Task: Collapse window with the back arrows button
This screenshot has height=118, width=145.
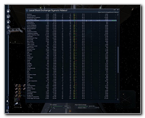Action: pos(115,10)
